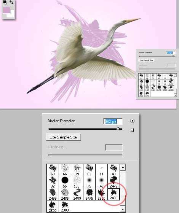Select the 2500 brush beside the 2475 brush
The image size is (179, 213).
101,194
